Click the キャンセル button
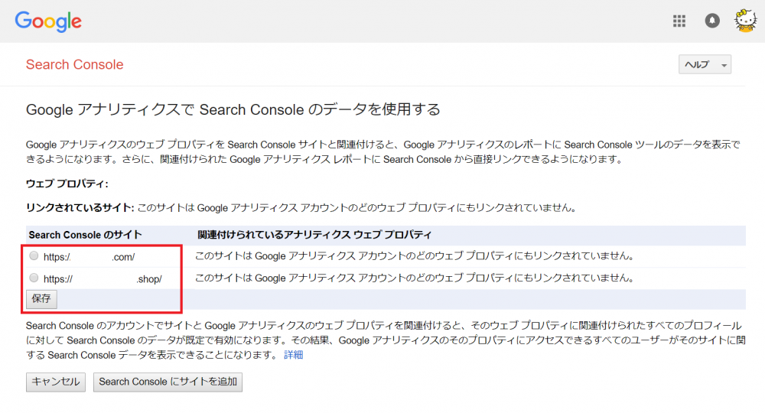This screenshot has width=765, height=413. point(56,382)
